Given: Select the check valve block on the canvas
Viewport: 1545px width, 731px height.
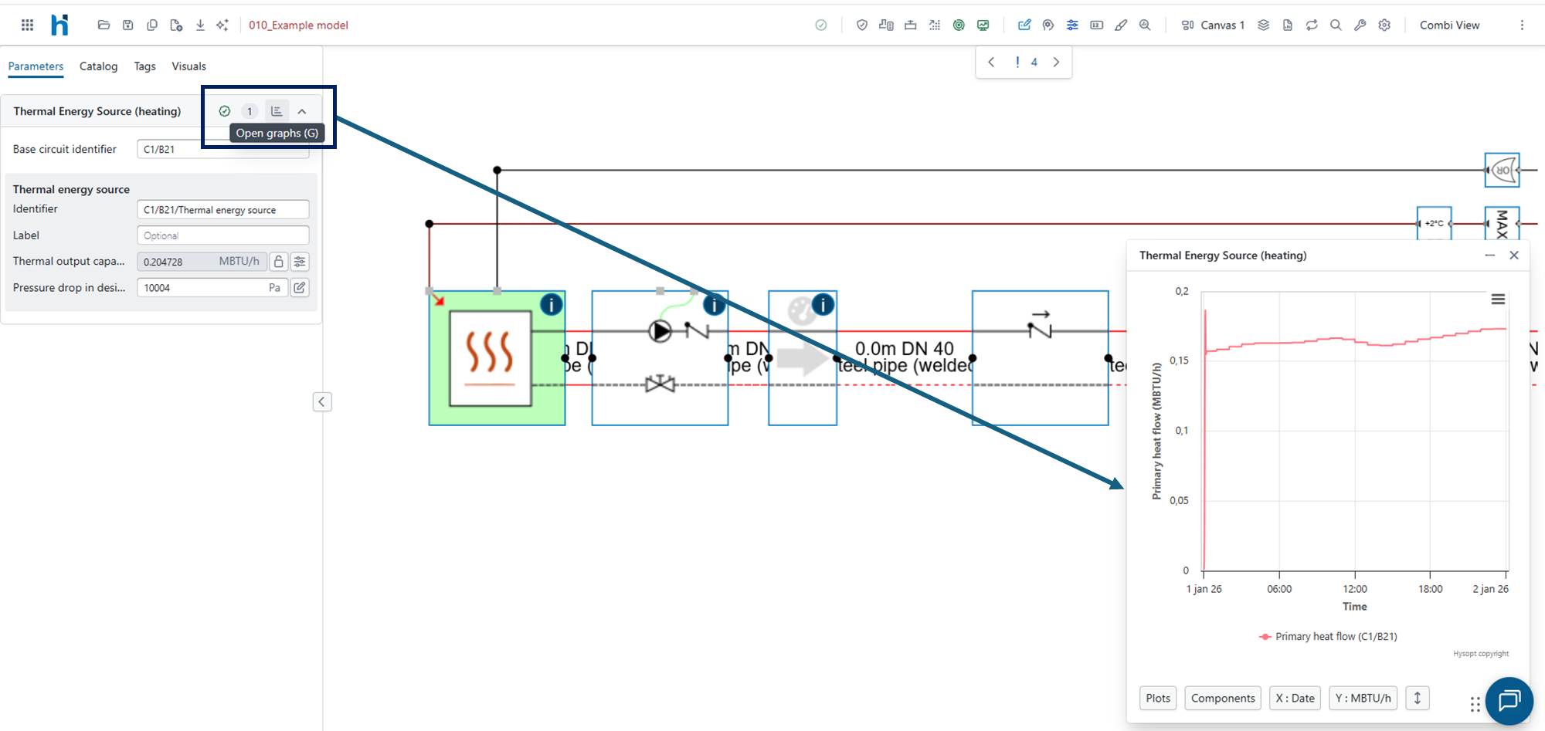Looking at the screenshot, I should (x=1040, y=358).
